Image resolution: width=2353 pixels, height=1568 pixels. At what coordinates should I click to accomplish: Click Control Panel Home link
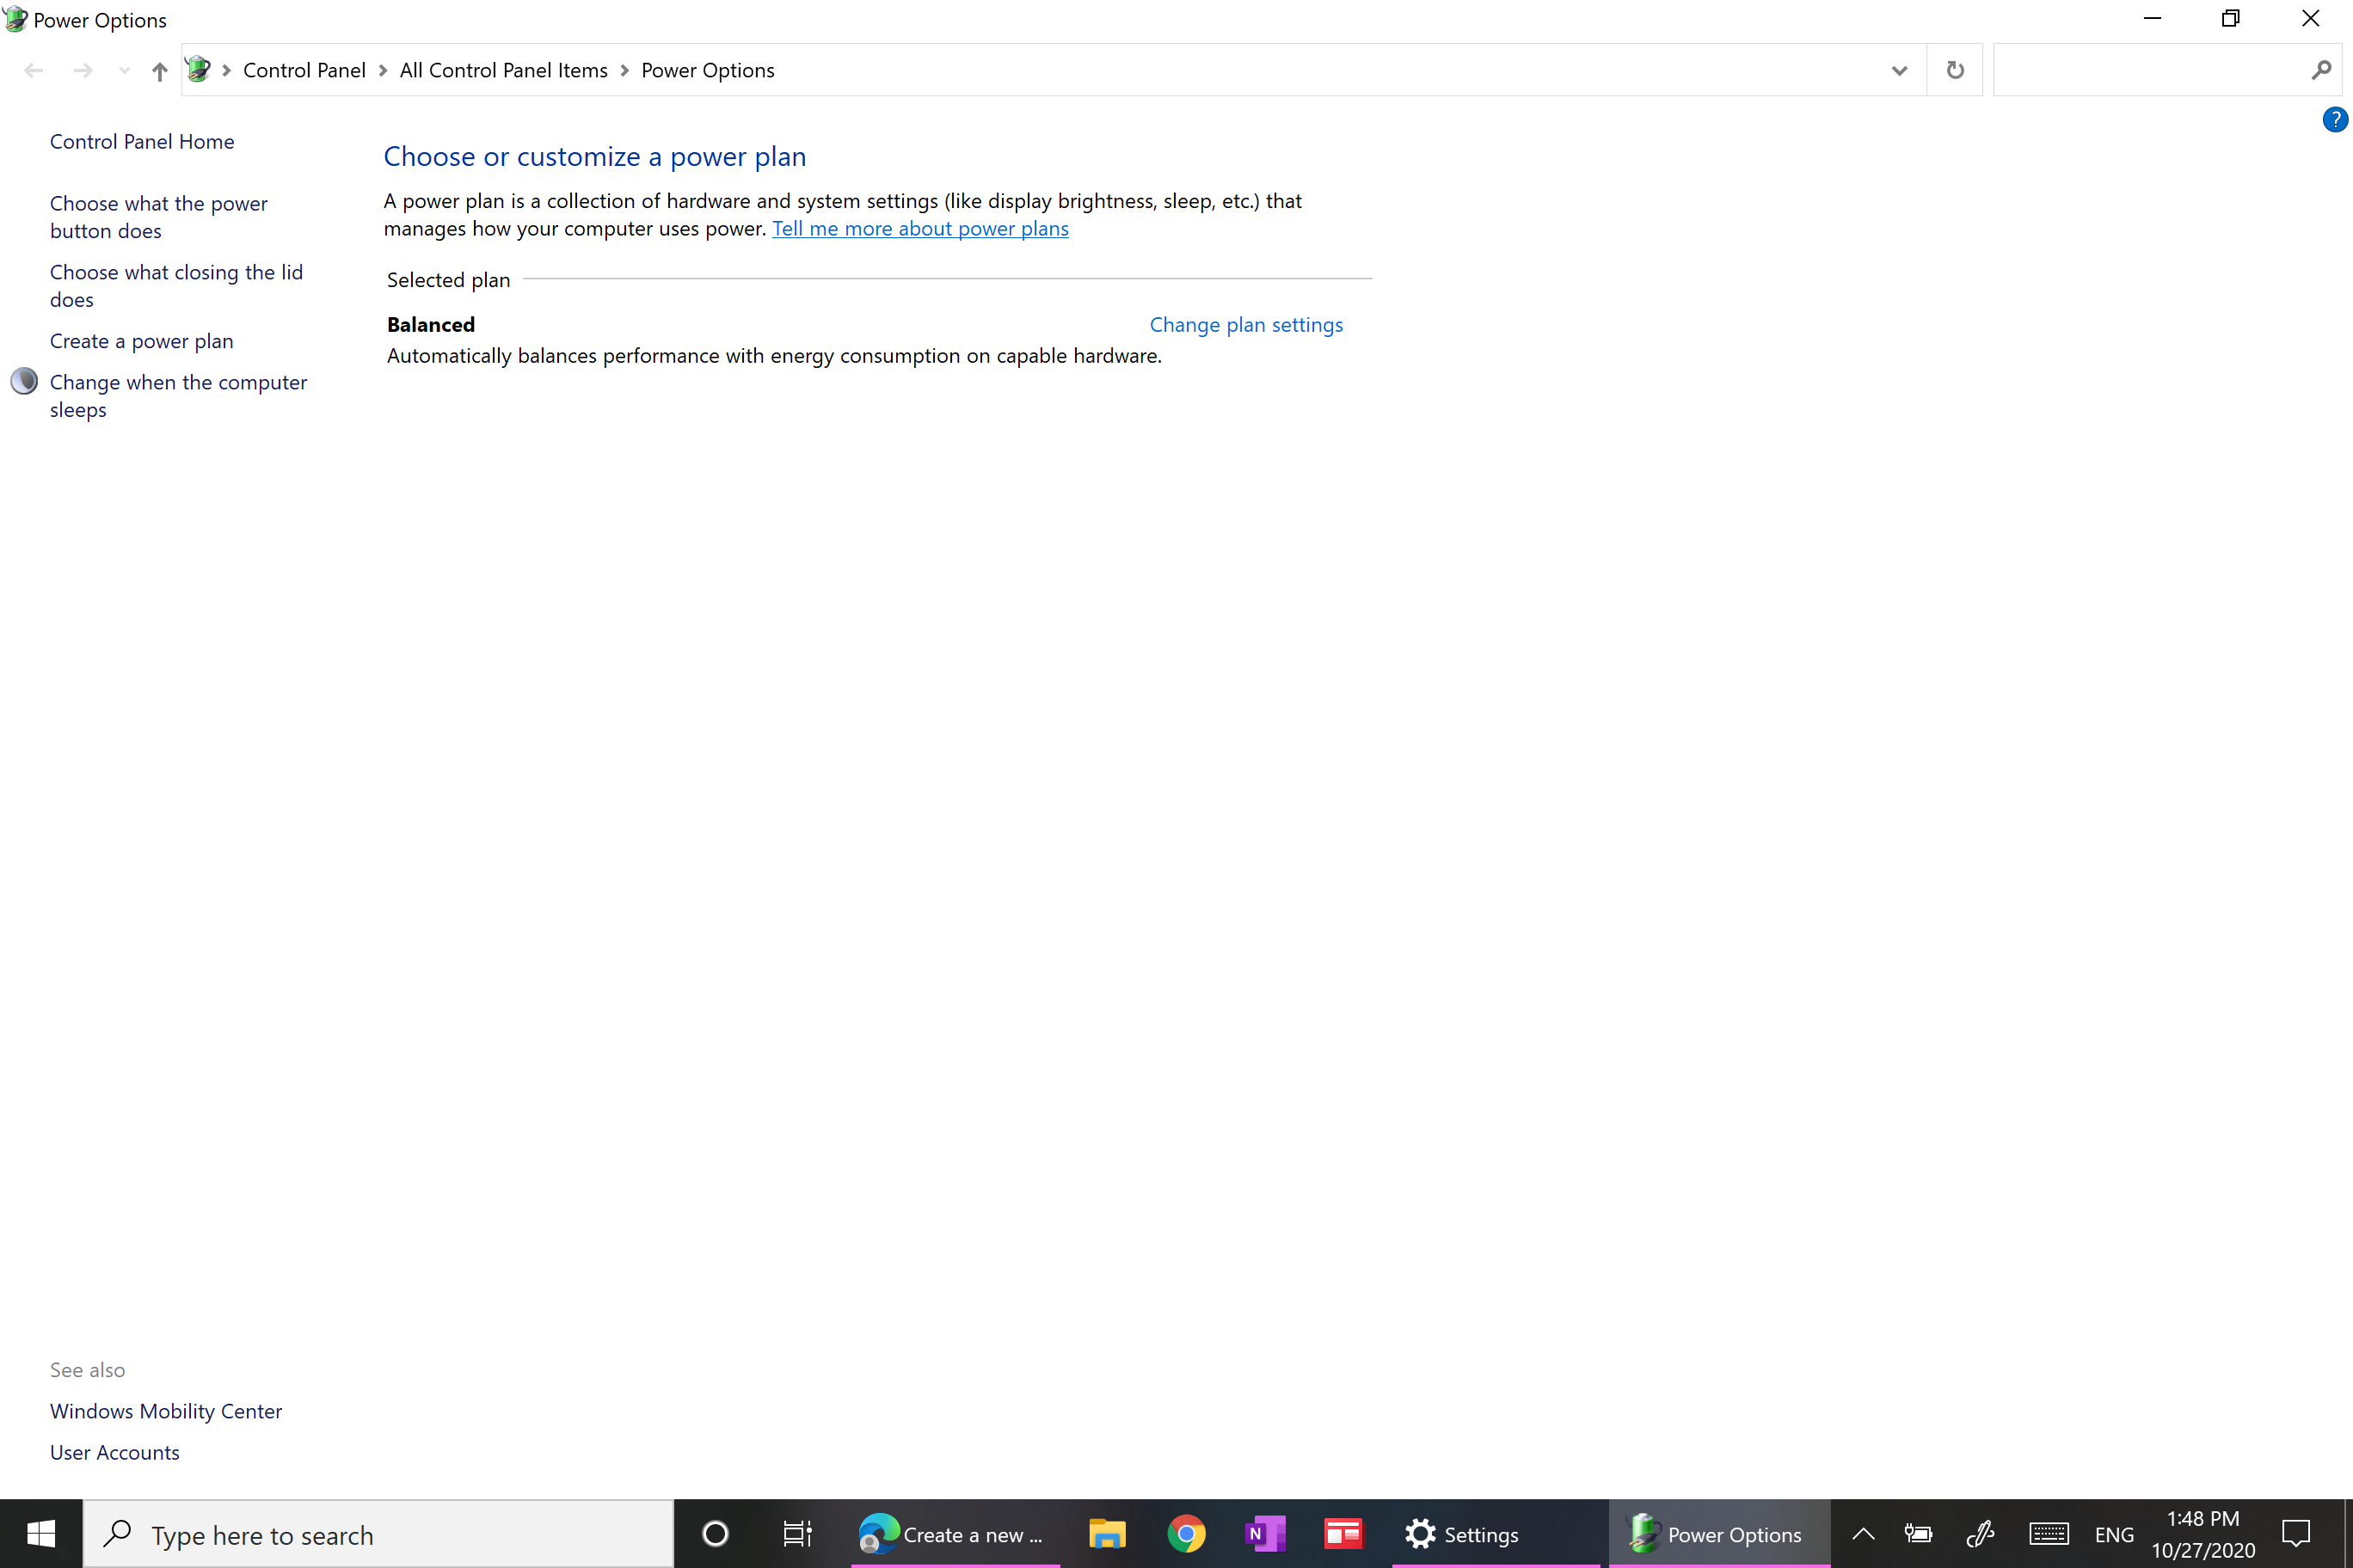[142, 140]
